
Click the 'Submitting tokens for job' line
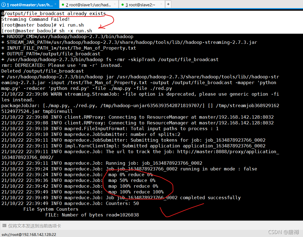click(133, 140)
